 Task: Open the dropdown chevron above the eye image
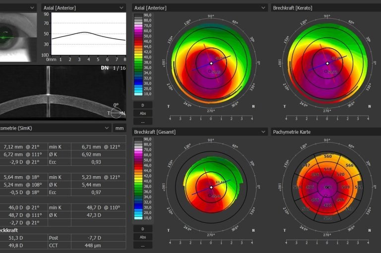point(32,8)
